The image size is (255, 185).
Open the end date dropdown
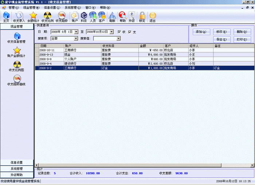tap(111, 32)
